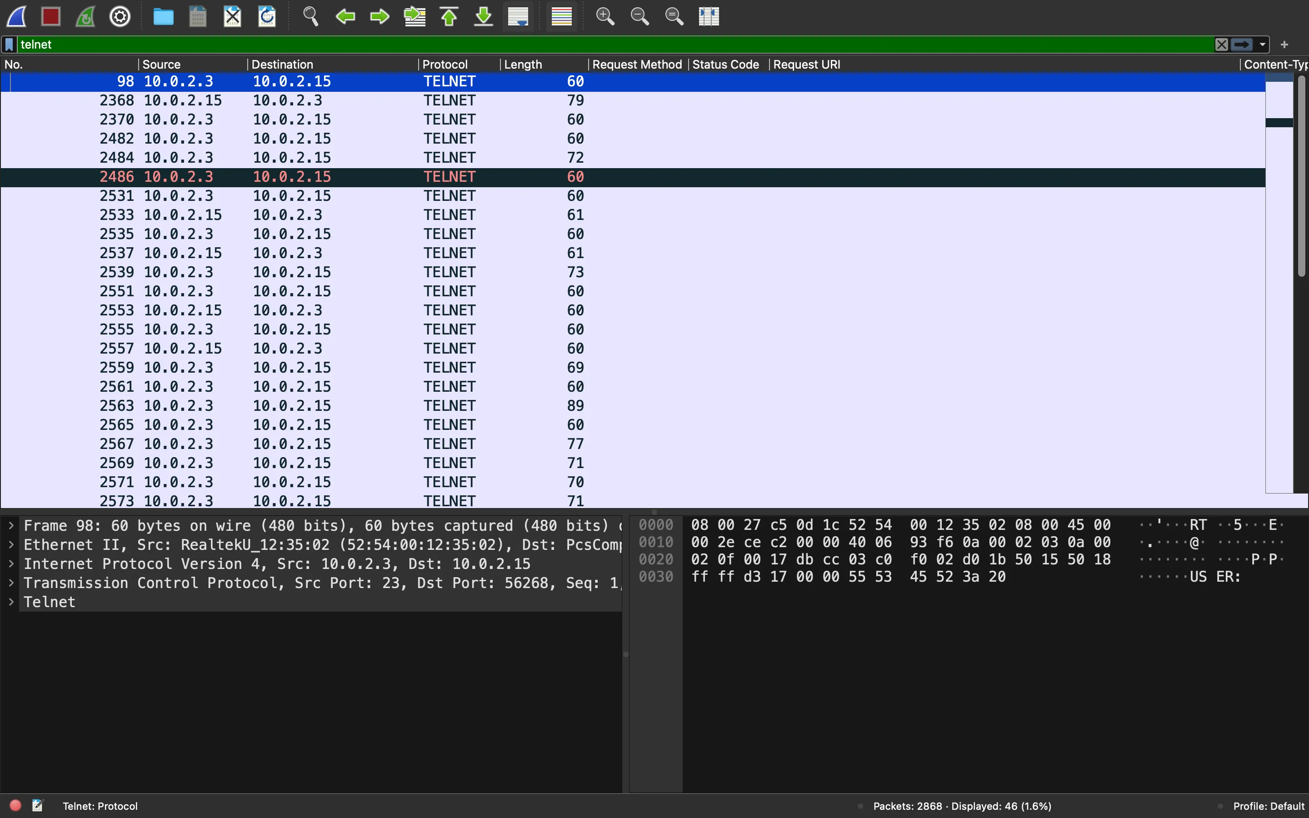
Task: Click the stop capture red square icon
Action: click(x=52, y=16)
